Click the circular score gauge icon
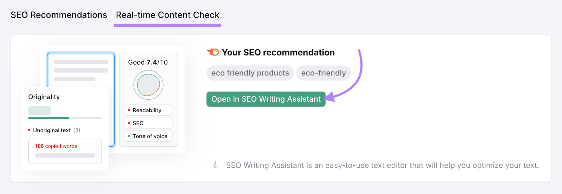Viewport: 562px width, 194px height. (x=148, y=85)
